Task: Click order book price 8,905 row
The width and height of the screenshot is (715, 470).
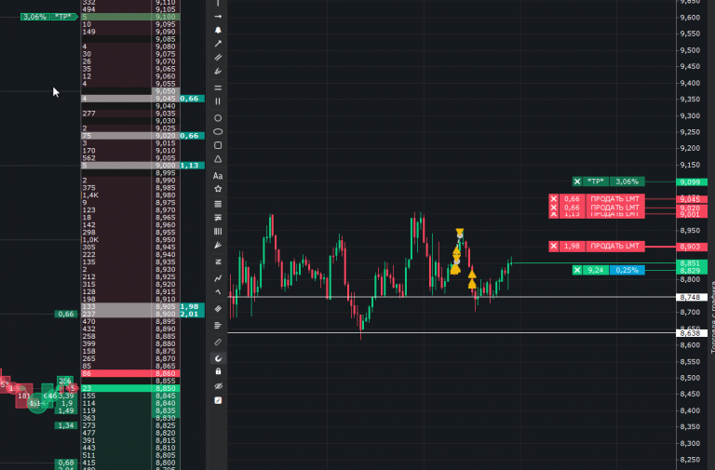Action: (x=130, y=307)
